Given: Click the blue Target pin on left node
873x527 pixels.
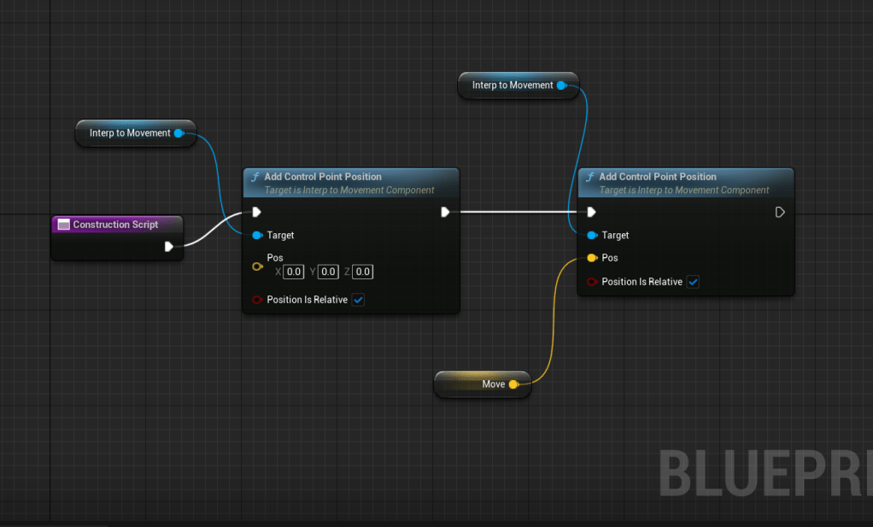Looking at the screenshot, I should (257, 235).
